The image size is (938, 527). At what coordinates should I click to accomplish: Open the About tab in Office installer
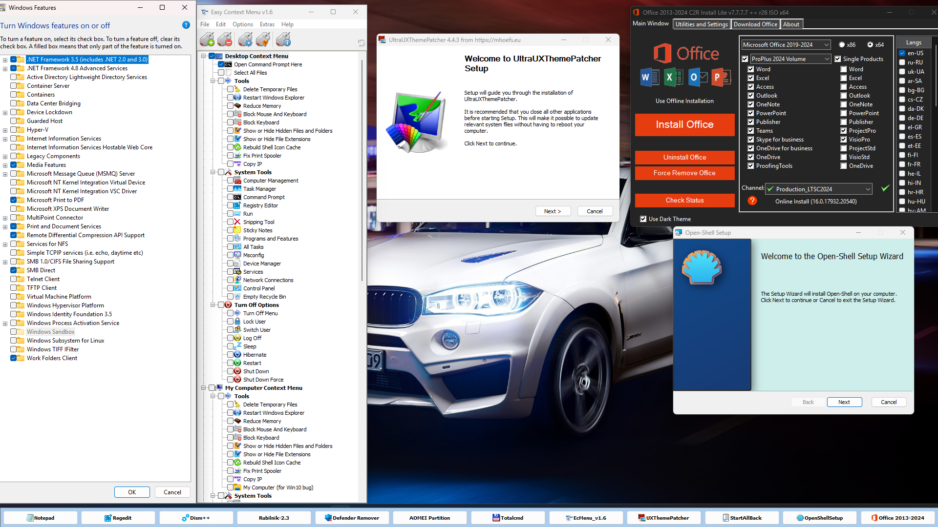click(791, 24)
